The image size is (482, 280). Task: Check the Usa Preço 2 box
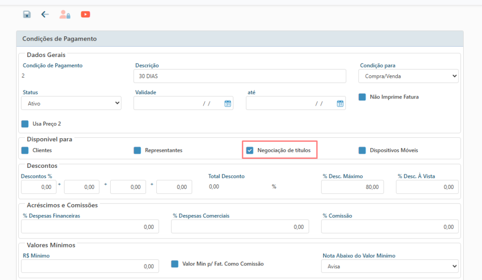[x=25, y=124]
